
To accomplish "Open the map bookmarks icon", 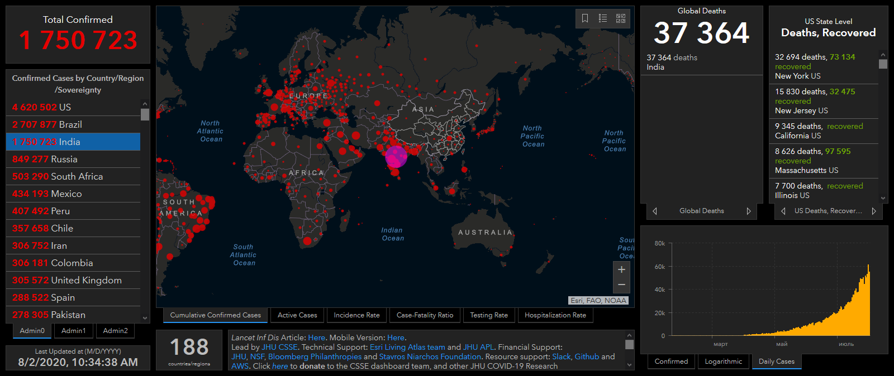I will coord(585,18).
